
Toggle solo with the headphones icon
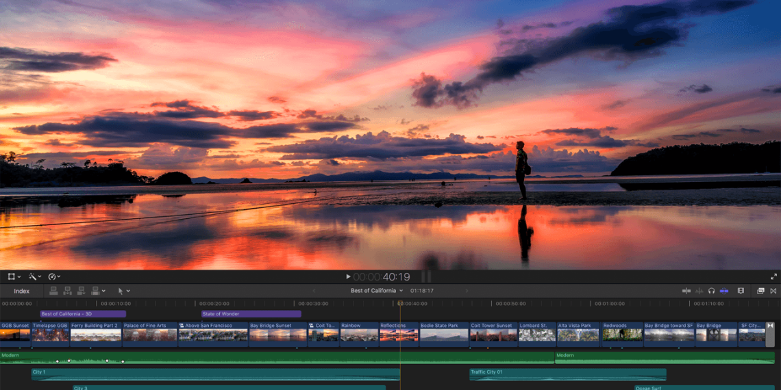[x=711, y=291]
